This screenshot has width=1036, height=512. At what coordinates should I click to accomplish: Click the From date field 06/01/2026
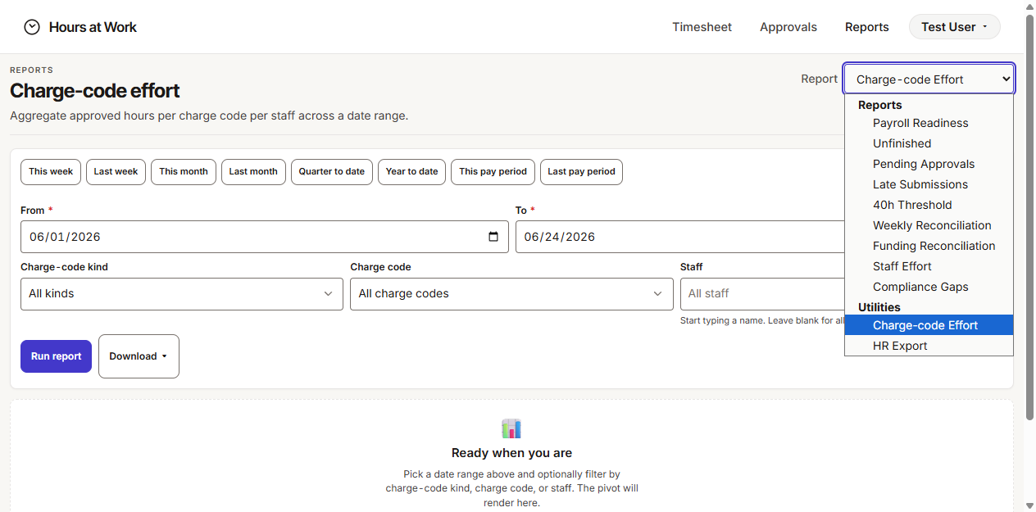265,237
